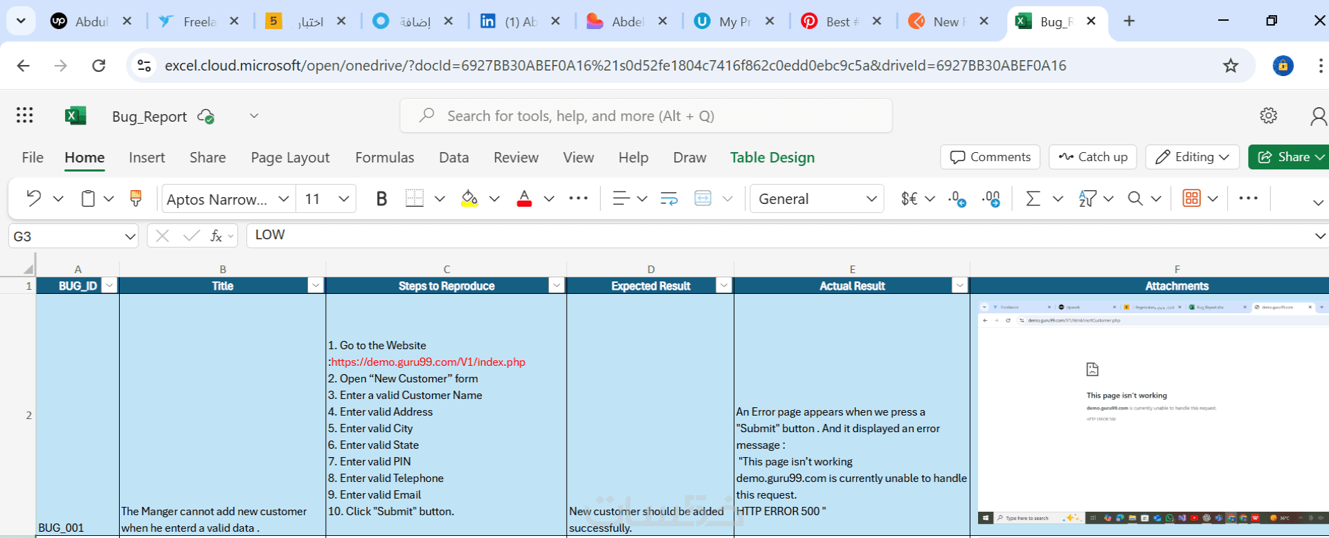This screenshot has width=1329, height=538.
Task: Click the Comments button
Action: point(990,157)
